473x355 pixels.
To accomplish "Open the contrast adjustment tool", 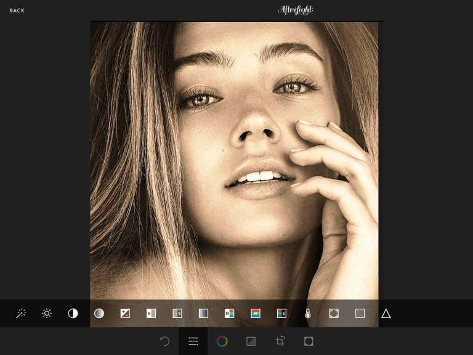I will pyautogui.click(x=73, y=314).
